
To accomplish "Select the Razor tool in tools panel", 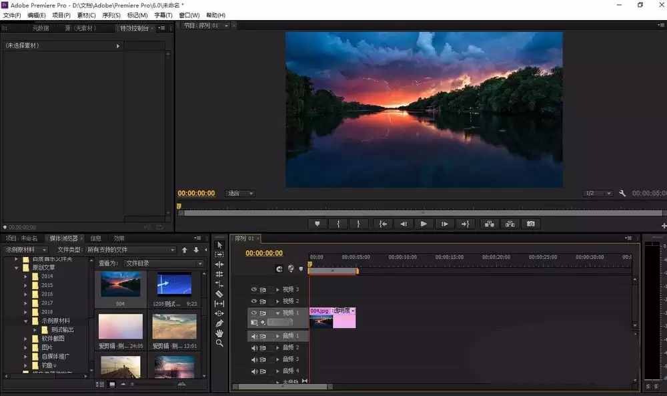I will [219, 294].
